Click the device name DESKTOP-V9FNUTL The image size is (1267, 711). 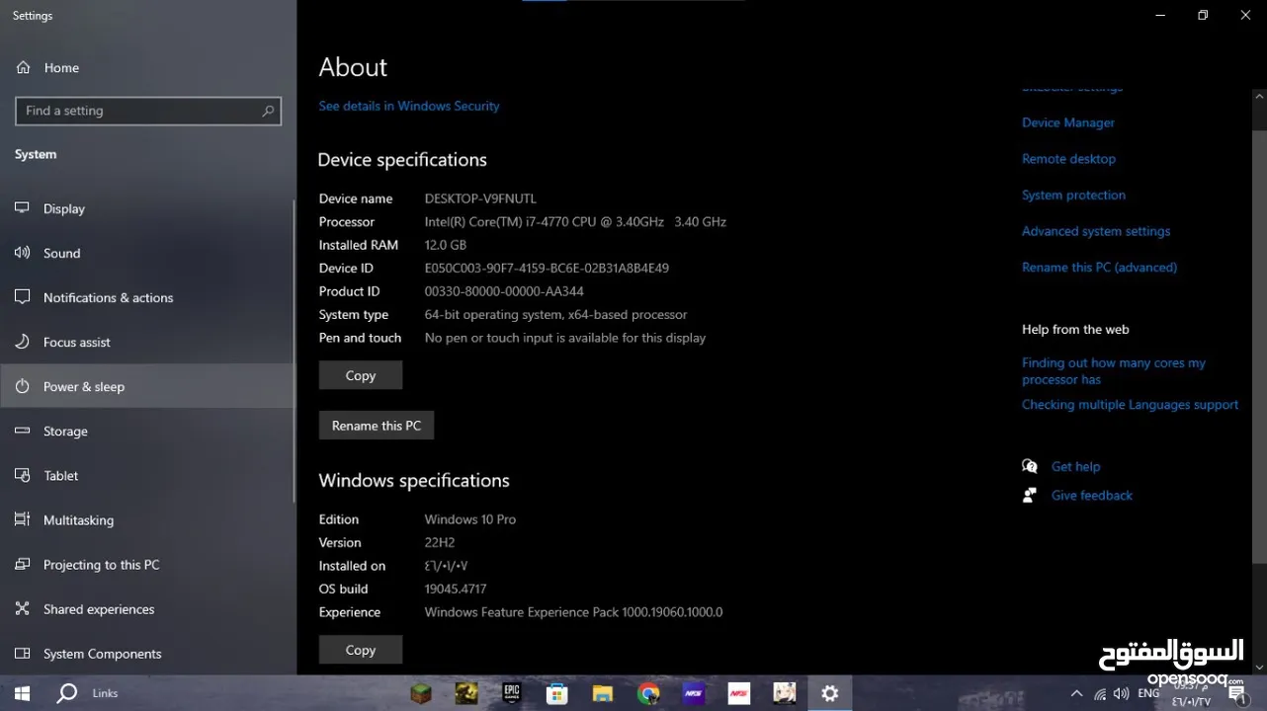pos(480,198)
